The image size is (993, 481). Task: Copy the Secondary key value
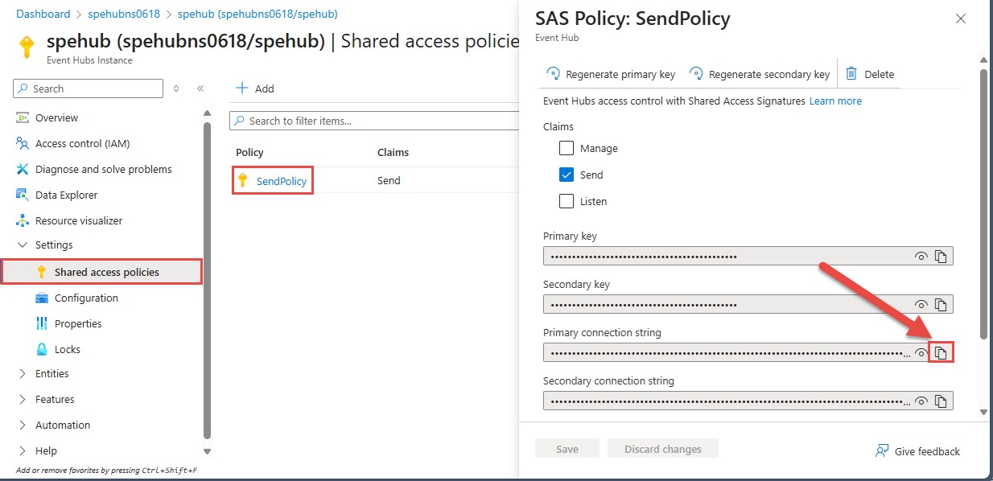[x=941, y=305]
